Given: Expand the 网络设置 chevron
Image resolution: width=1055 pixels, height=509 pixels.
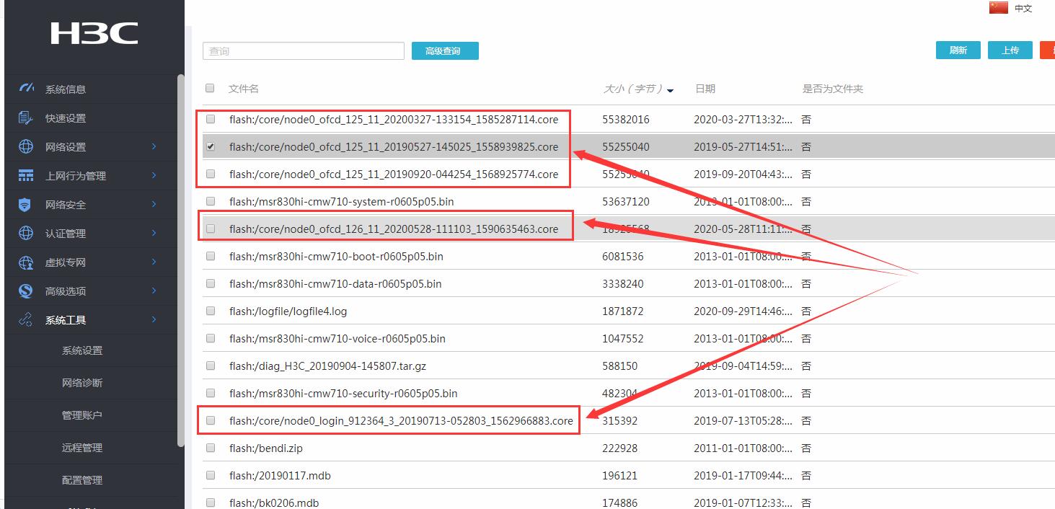Looking at the screenshot, I should 154,146.
